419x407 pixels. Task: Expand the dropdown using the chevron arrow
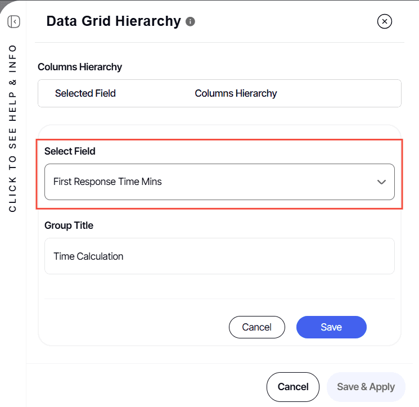[x=381, y=182]
